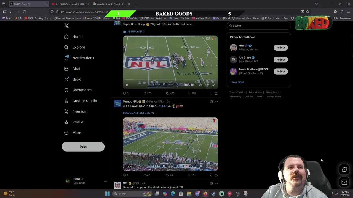The image size is (353, 198).
Task: Share the Super Bowl Coop post
Action: [216, 93]
